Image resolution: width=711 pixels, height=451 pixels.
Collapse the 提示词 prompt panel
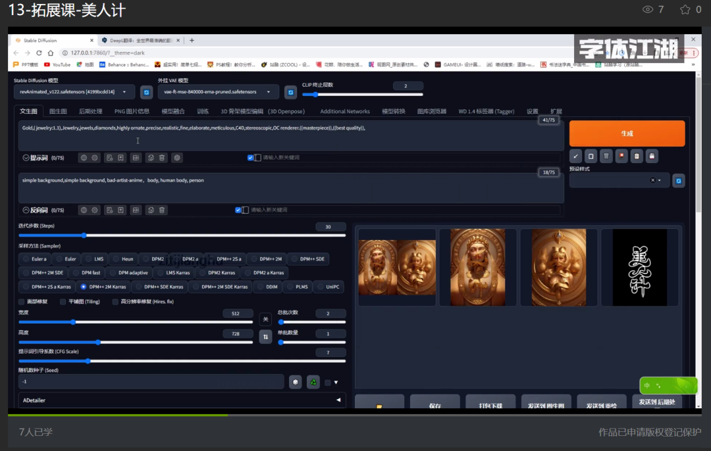click(x=26, y=158)
